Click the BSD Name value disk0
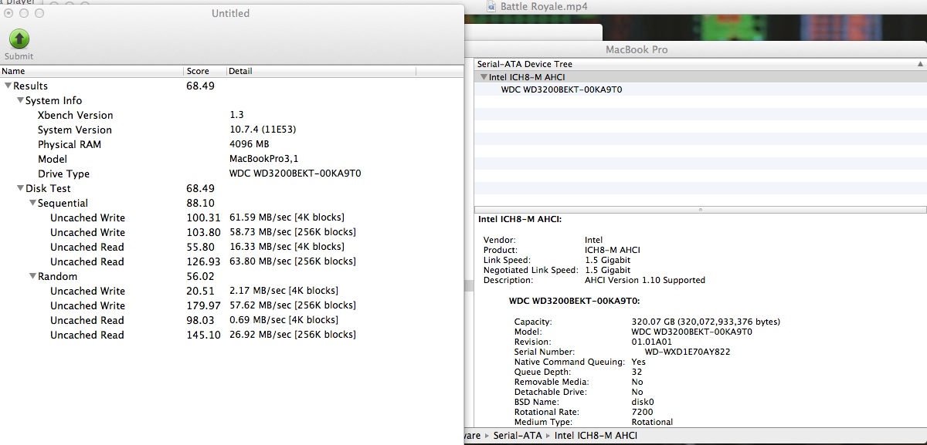 [x=643, y=402]
